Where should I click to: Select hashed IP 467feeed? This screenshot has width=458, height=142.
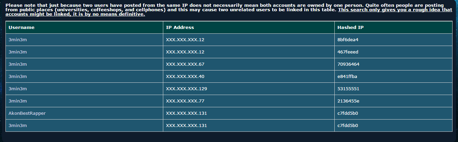click(x=348, y=52)
